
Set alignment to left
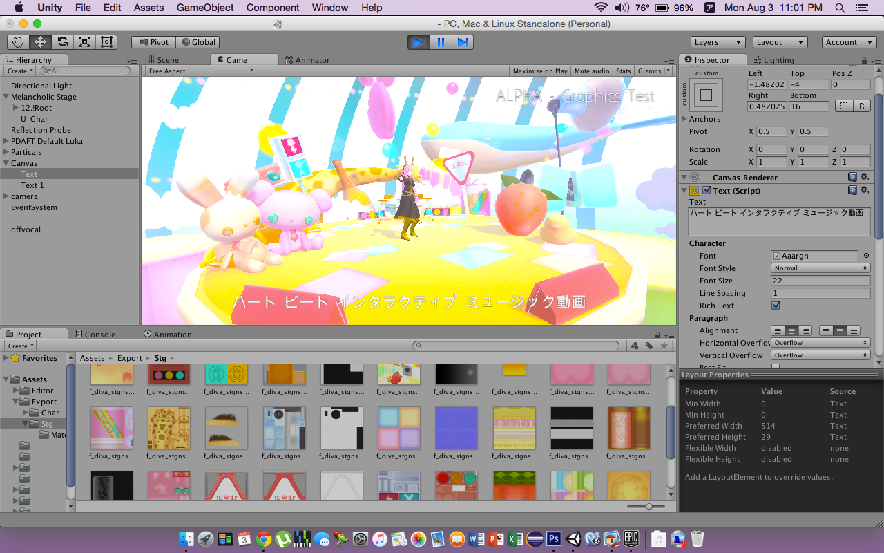tap(778, 331)
